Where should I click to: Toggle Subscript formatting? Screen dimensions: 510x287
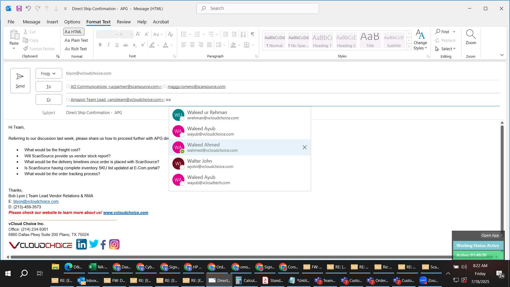(x=134, y=45)
